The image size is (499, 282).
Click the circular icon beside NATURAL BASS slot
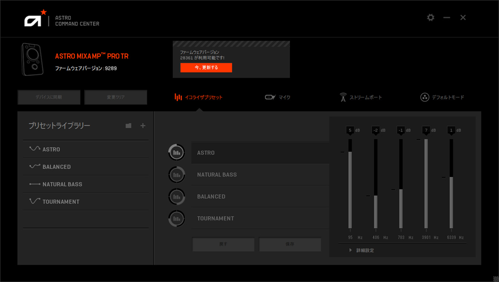point(177,175)
